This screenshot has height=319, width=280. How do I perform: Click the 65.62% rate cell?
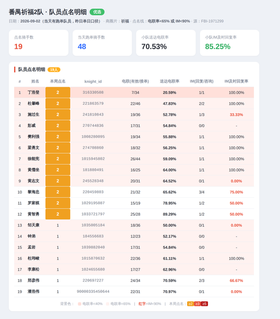coord(169,192)
